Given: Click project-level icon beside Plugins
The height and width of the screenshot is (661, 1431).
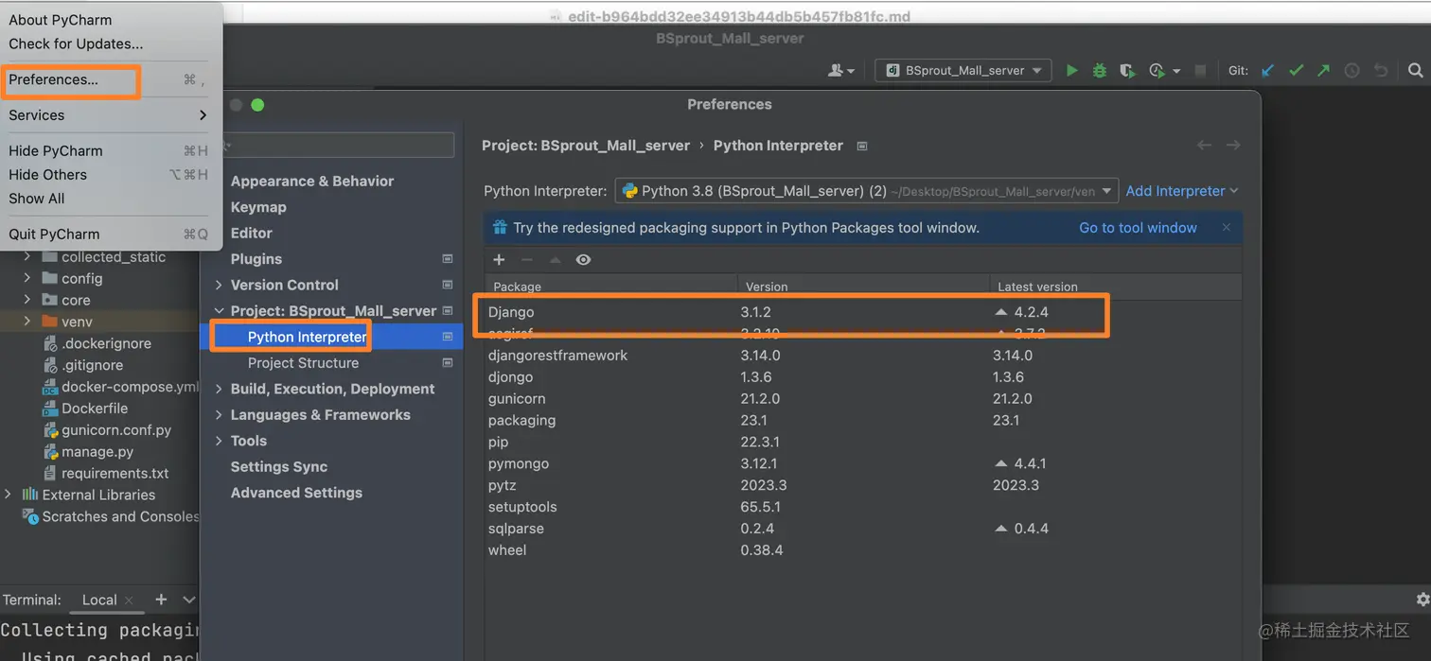Looking at the screenshot, I should (448, 259).
